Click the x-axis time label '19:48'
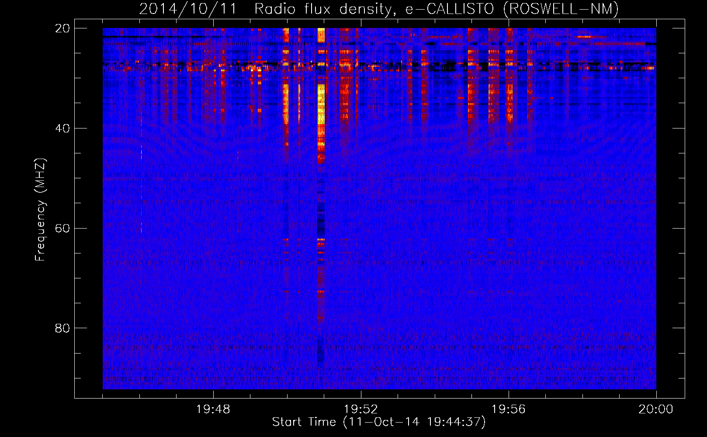 (x=213, y=409)
